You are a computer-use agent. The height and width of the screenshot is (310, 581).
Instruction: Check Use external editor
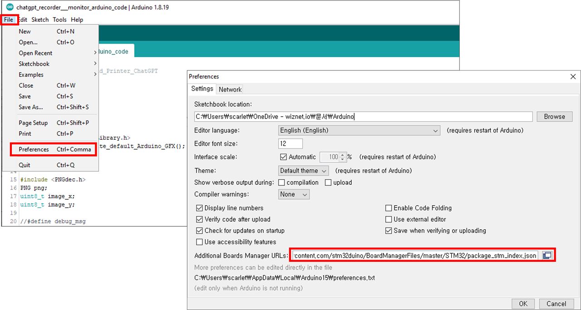click(389, 220)
